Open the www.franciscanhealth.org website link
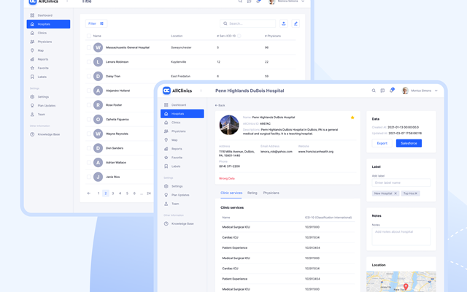467x292 pixels. [x=316, y=152]
